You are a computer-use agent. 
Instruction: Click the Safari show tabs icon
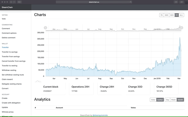[182, 2]
